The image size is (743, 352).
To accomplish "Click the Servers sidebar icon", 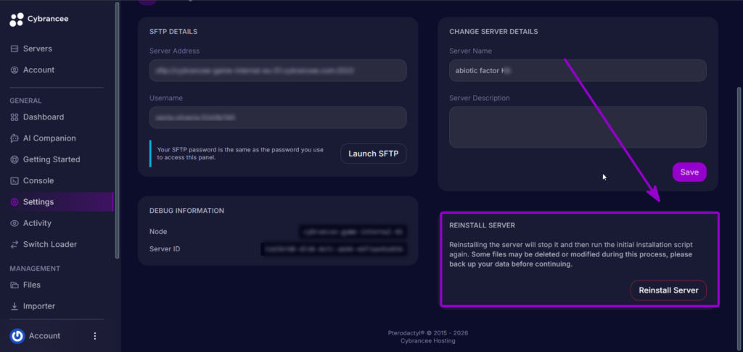I will pos(15,49).
